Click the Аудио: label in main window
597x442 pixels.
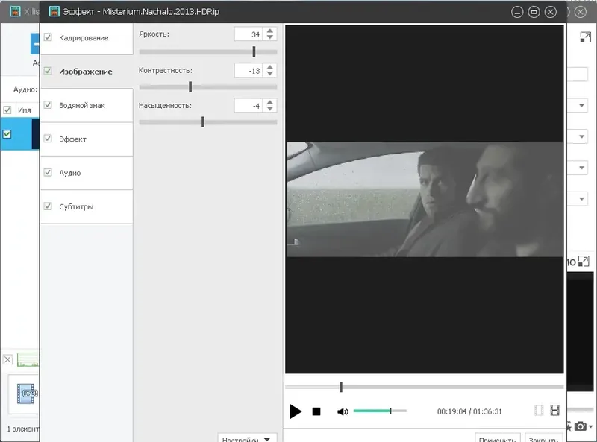25,89
